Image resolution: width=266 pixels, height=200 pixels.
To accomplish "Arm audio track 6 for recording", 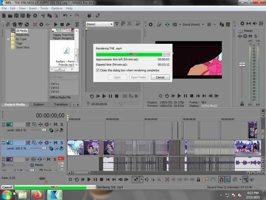I will click(27, 159).
